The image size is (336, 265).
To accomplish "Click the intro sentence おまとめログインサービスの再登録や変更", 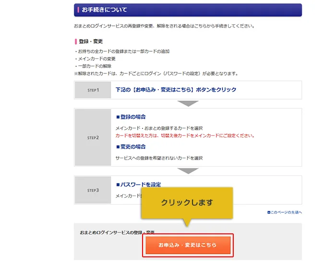I will click(164, 26).
